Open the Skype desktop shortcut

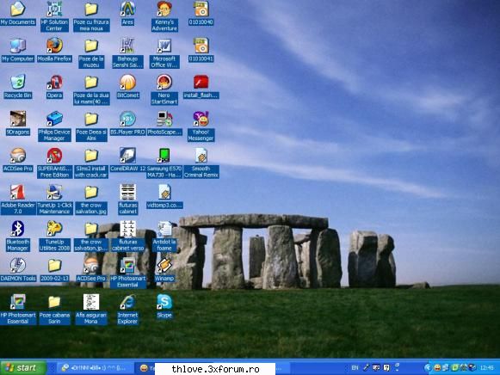pyautogui.click(x=164, y=306)
